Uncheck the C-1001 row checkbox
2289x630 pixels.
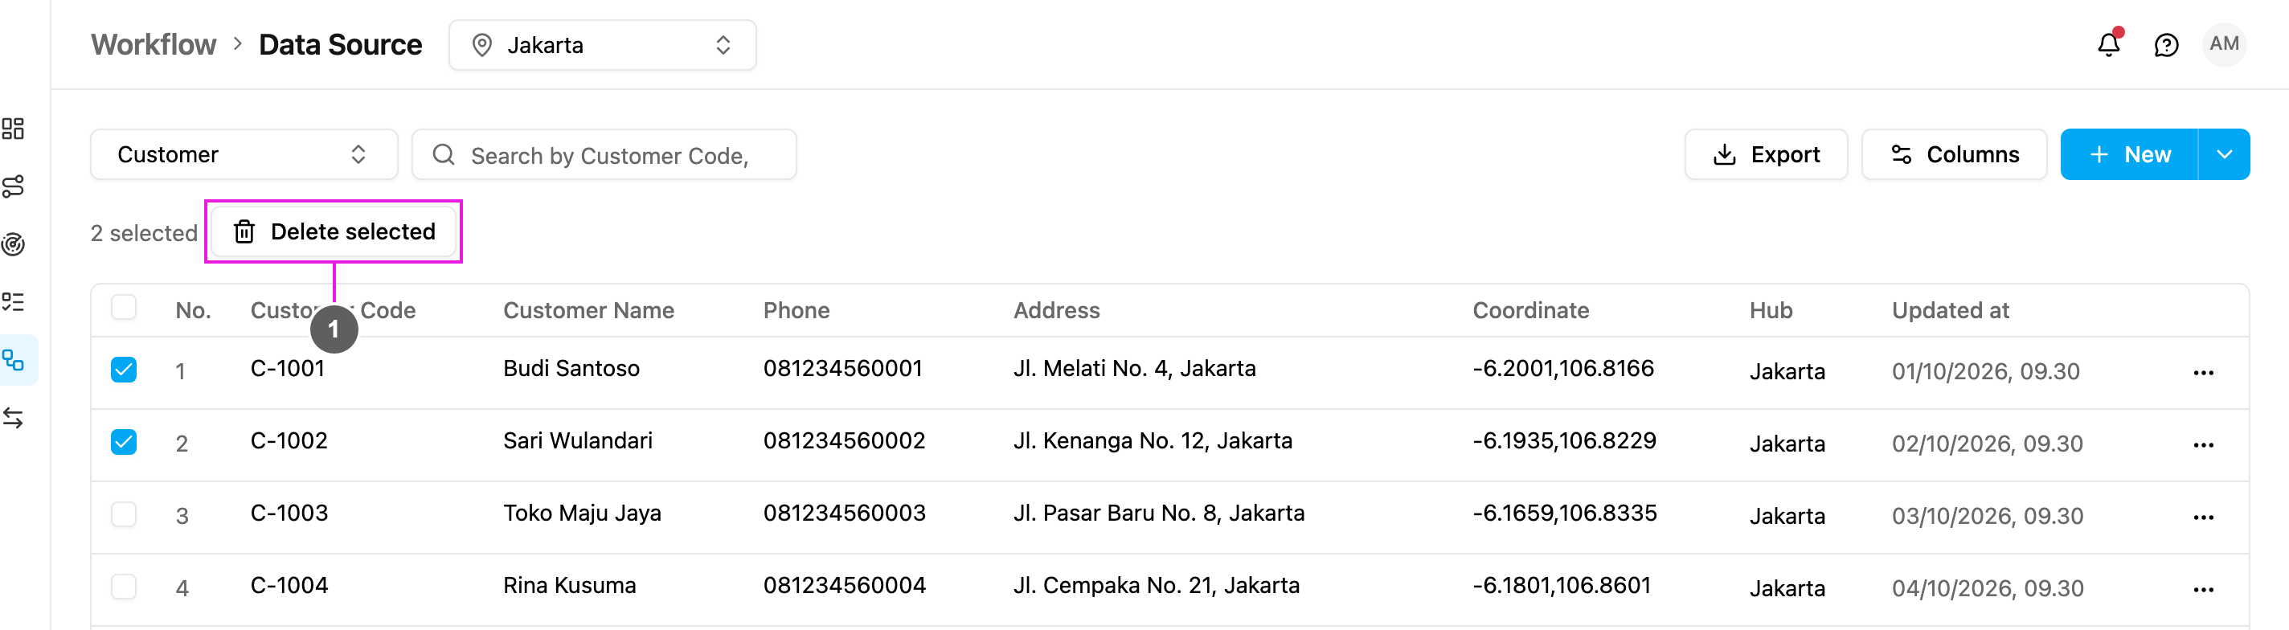point(124,369)
